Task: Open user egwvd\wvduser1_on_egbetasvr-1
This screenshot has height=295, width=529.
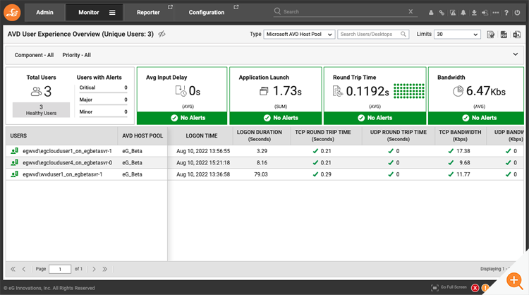Action: click(62, 174)
